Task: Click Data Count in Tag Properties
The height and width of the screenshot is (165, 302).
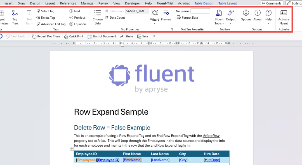Action: (x=115, y=18)
